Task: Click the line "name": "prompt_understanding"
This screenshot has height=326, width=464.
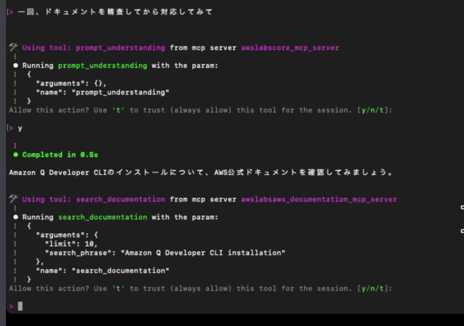Action: click(x=102, y=92)
